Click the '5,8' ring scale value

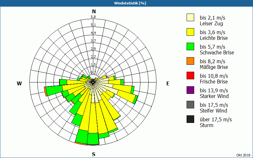click(x=93, y=17)
